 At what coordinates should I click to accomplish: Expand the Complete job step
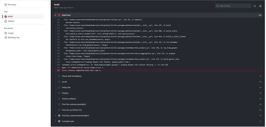55,121
